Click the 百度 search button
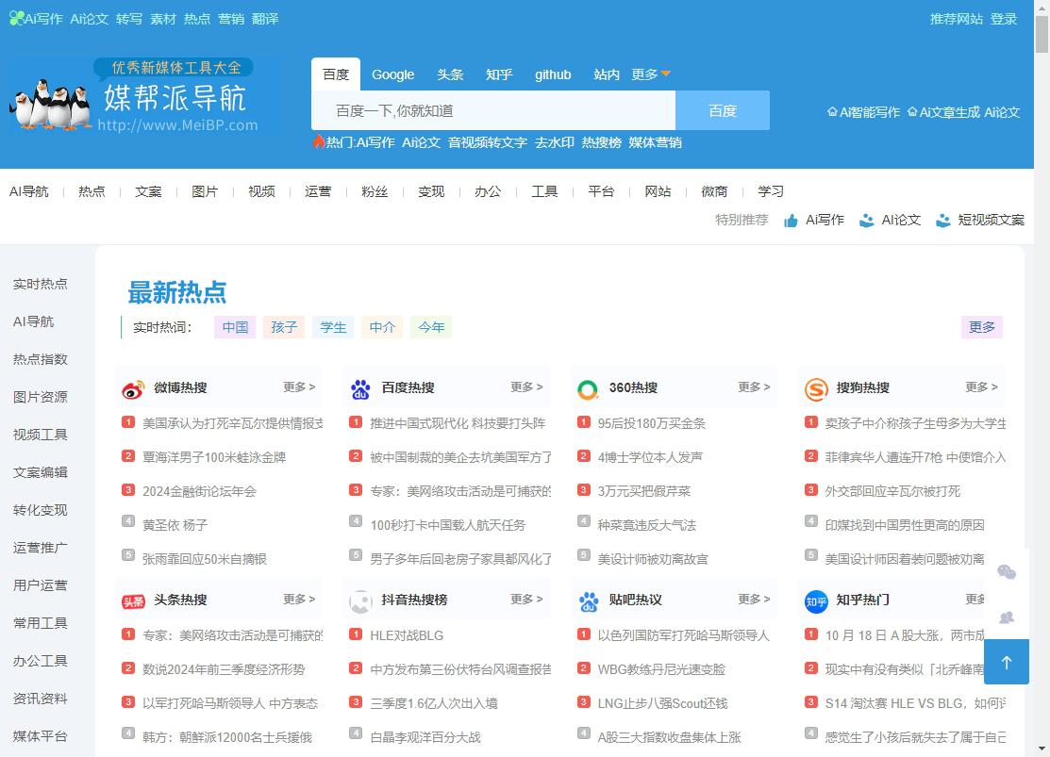The height and width of the screenshot is (757, 1050). 723,110
